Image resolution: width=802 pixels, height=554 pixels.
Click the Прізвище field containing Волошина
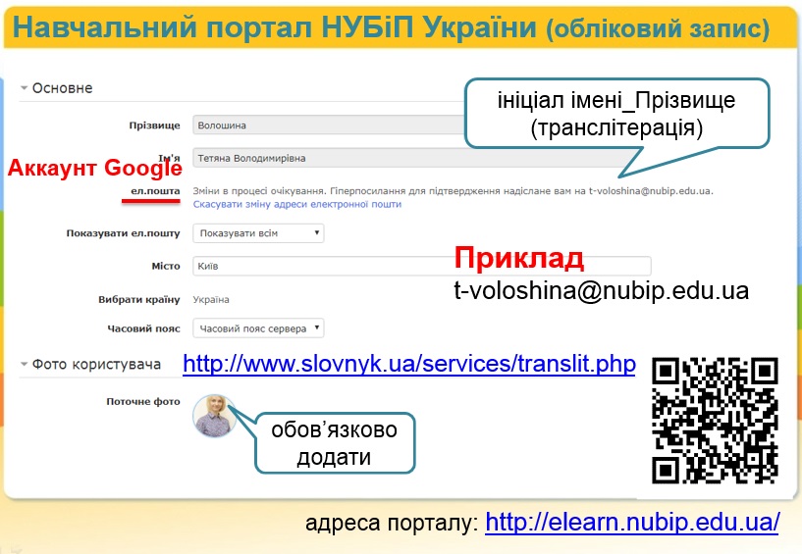click(x=324, y=126)
